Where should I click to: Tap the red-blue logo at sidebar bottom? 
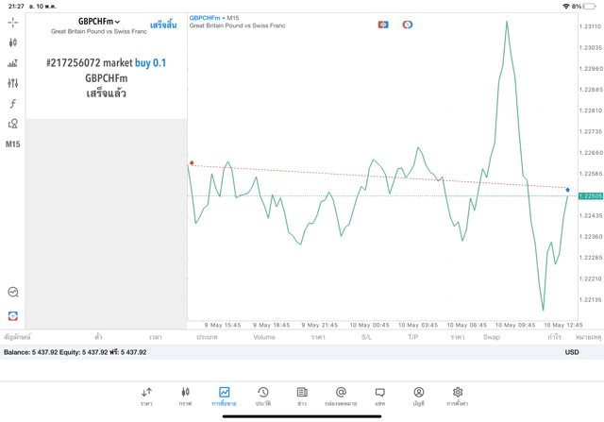[12, 316]
